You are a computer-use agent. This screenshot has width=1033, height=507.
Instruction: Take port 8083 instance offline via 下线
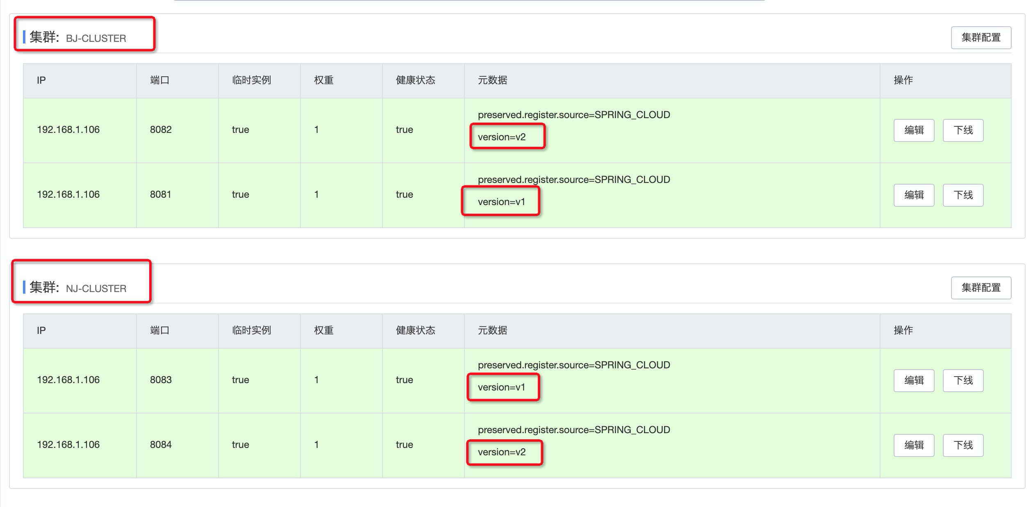963,380
